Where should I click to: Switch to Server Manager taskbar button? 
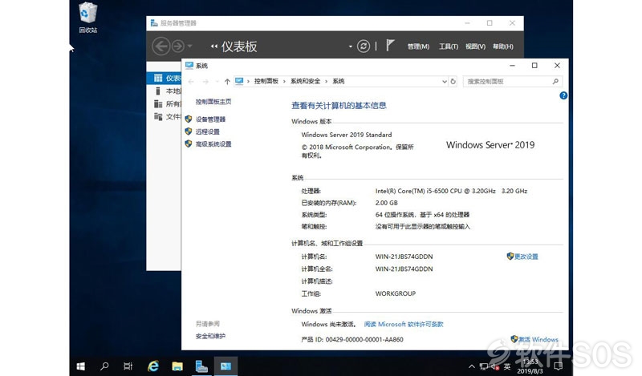pyautogui.click(x=201, y=366)
